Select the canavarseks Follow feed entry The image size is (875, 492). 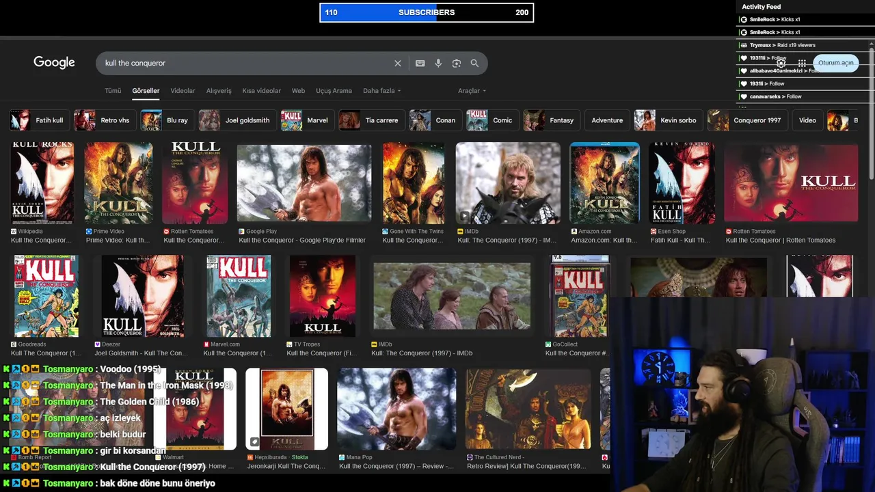[804, 96]
